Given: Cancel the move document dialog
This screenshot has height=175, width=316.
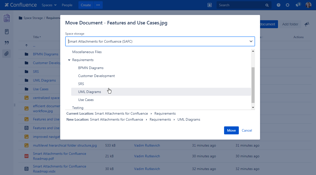Looking at the screenshot, I should point(247,130).
